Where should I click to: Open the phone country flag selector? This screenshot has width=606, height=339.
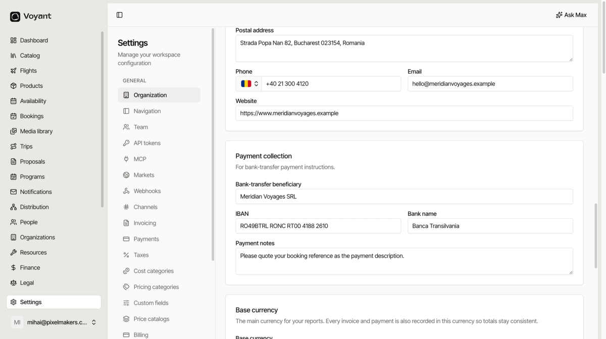point(249,84)
